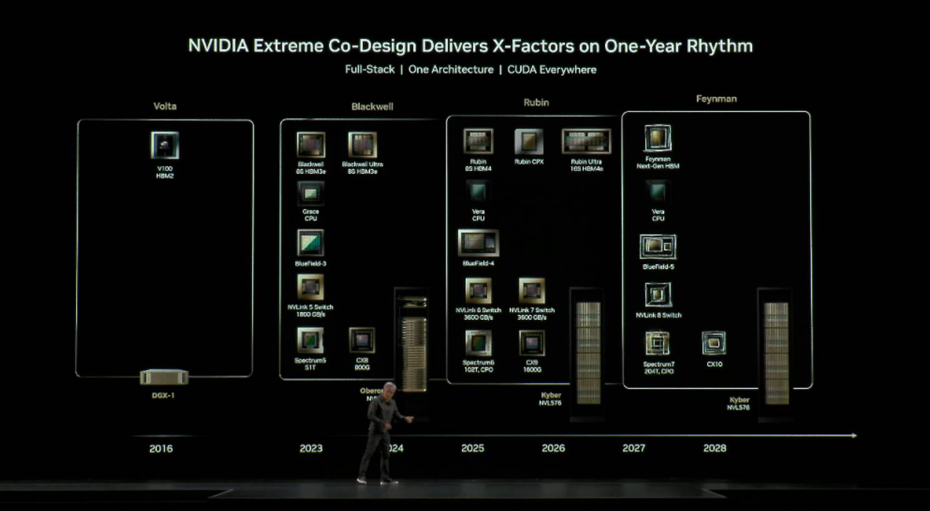Select the CX8 800G icon
Screen dimensions: 930x511
(x=361, y=340)
